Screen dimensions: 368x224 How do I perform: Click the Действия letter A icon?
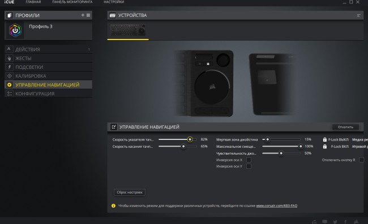pos(9,49)
